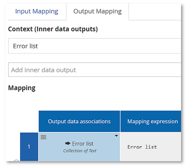The height and width of the screenshot is (166, 189).
Task: Select the Output Mapping tab
Action: (97, 11)
